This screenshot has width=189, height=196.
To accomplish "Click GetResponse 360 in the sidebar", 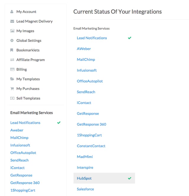I will coord(25,183).
